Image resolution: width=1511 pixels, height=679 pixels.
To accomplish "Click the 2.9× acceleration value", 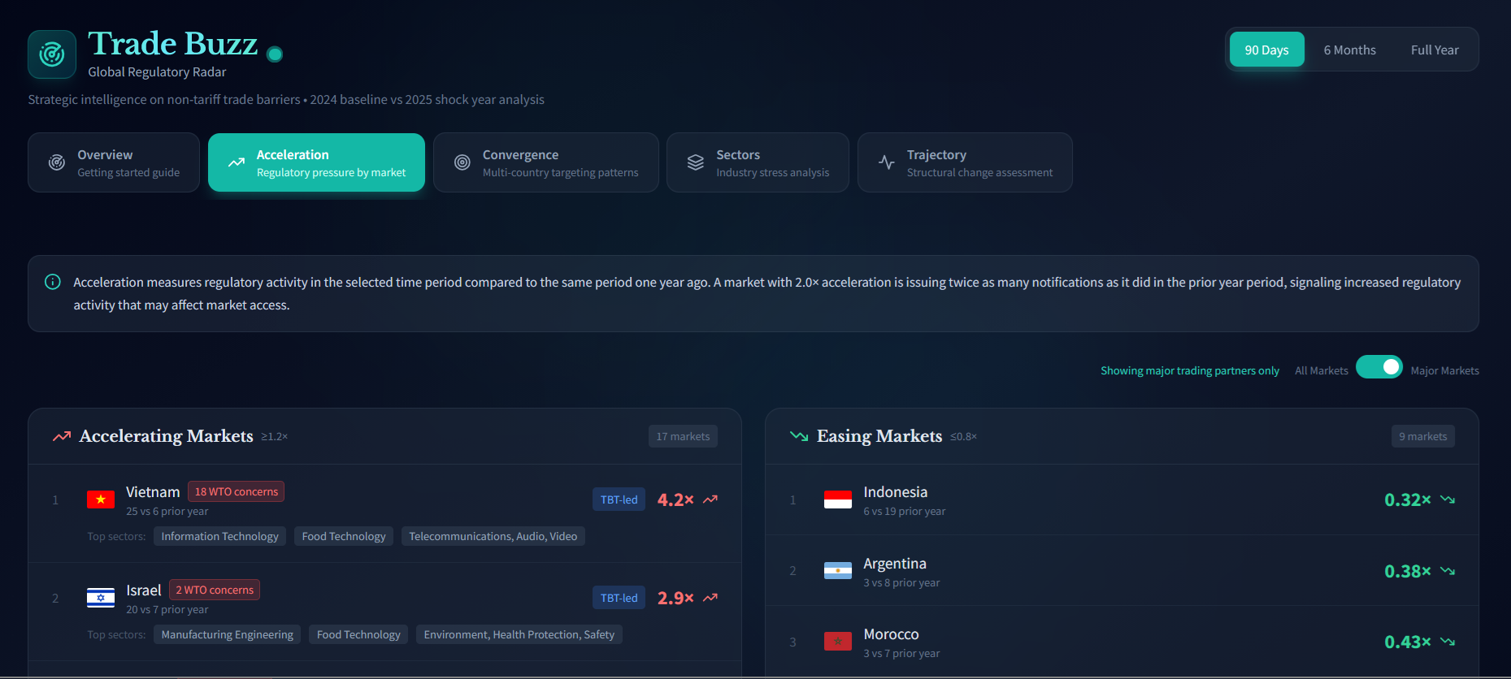I will 675,598.
